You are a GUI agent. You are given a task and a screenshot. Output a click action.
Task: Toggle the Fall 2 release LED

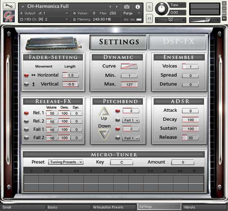point(26,138)
